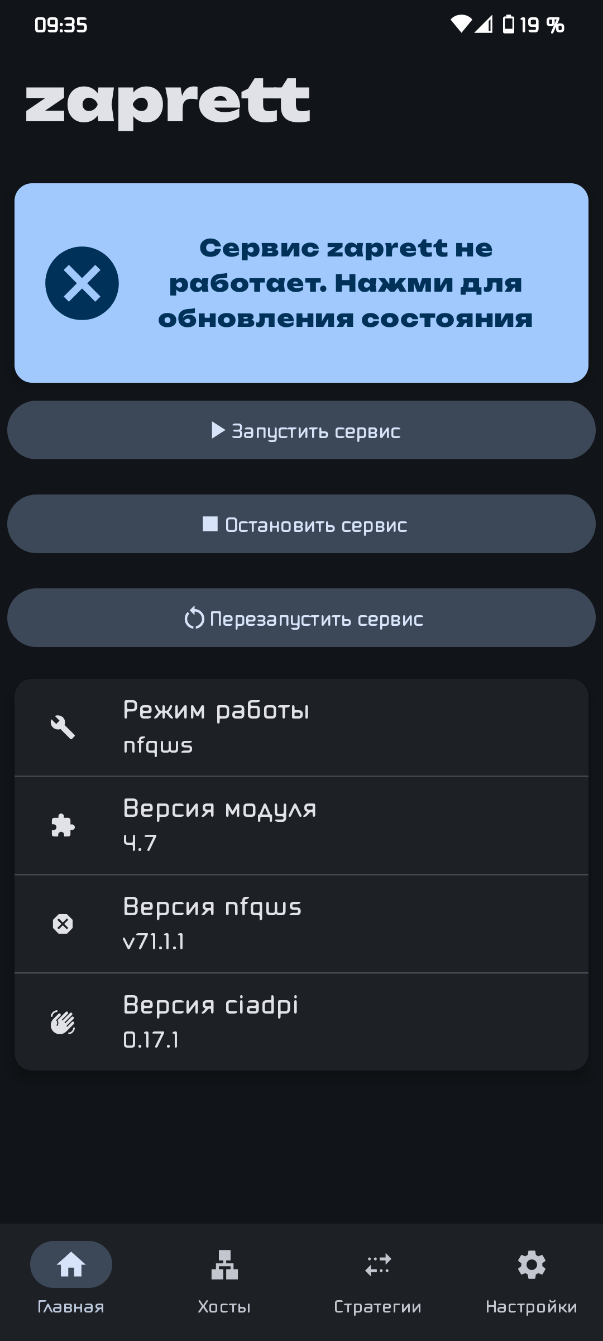The width and height of the screenshot is (603, 1341).
Task: Tap the cellular signal icon in status bar
Action: pos(484,25)
